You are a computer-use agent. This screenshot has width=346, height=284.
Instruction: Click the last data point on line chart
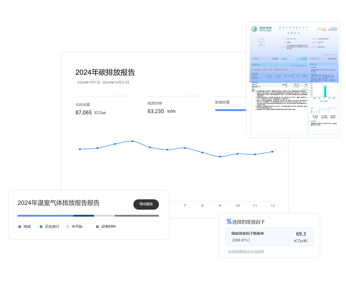[x=272, y=152]
